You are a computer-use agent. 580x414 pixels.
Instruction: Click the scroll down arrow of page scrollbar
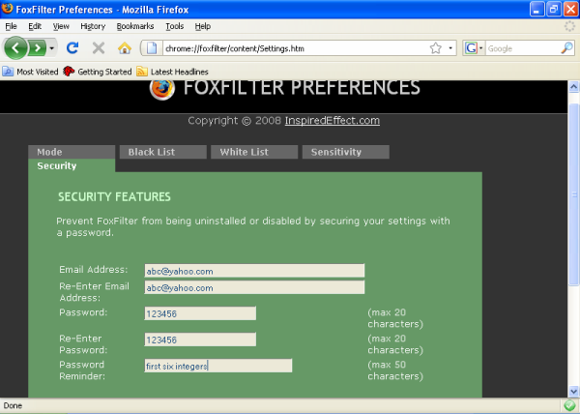[573, 391]
